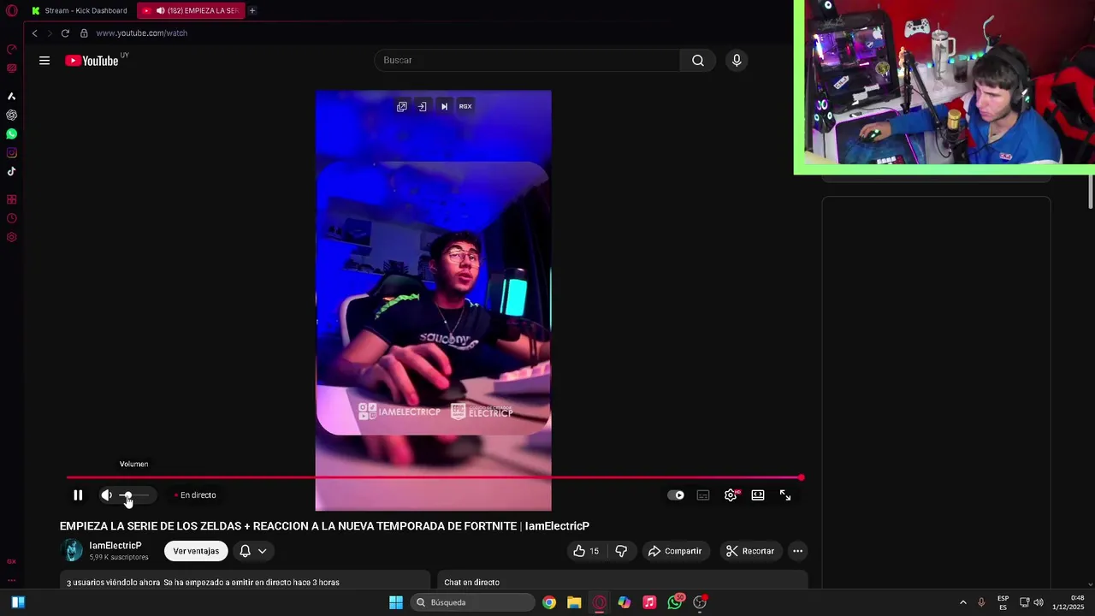
Task: Show hidden system tray icons
Action: coord(962,602)
